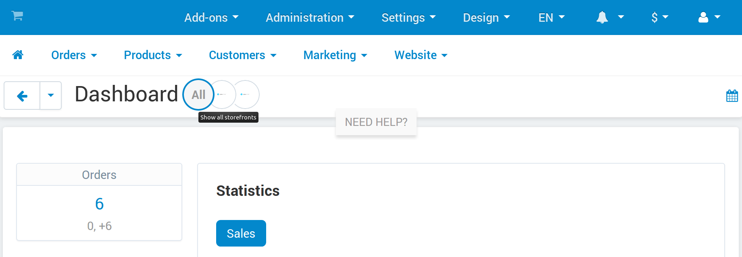742x257 pixels.
Task: Open the EN language dropdown
Action: (x=551, y=18)
